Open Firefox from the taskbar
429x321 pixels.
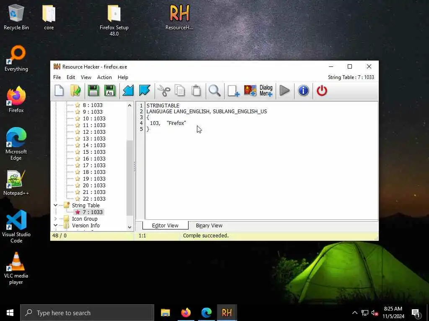pyautogui.click(x=186, y=313)
